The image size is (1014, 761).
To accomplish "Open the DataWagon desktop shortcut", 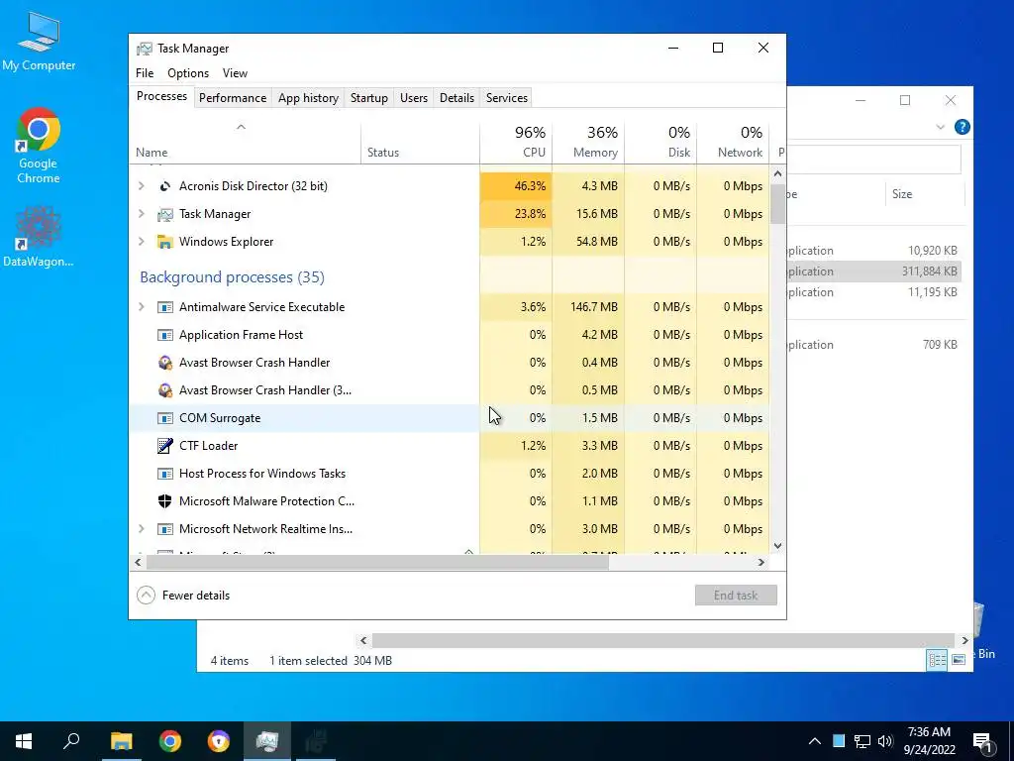I will (39, 237).
